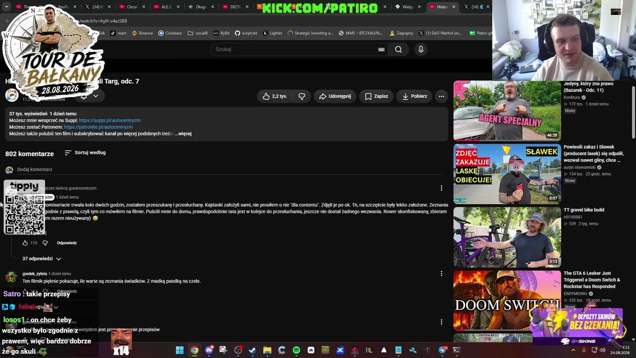The image size is (636, 358).
Task: Open Sortuj według comment sorting dropdown
Action: point(85,153)
